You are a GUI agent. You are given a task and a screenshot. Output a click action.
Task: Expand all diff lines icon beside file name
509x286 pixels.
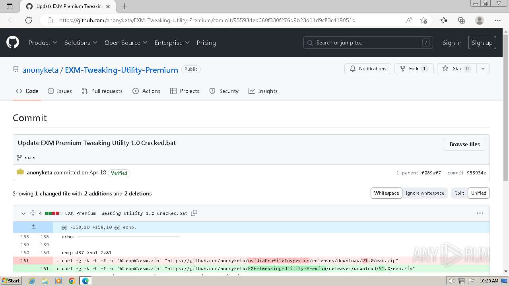tap(33, 213)
